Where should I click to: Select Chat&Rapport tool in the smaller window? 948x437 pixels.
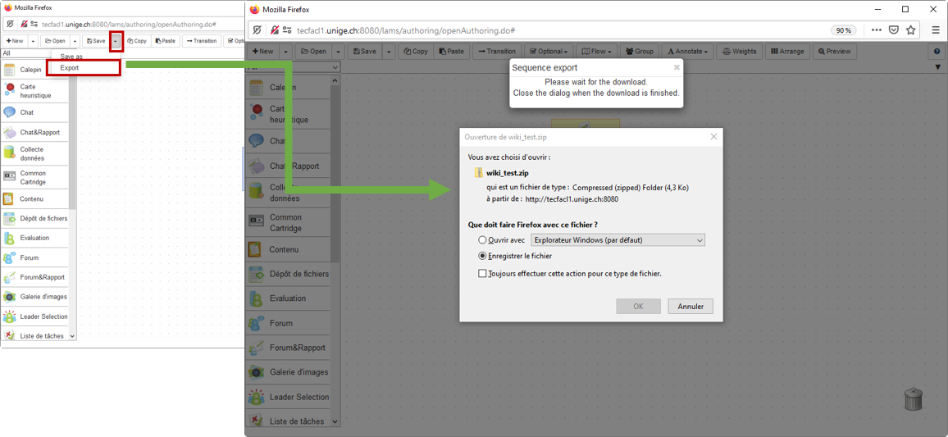coord(34,132)
